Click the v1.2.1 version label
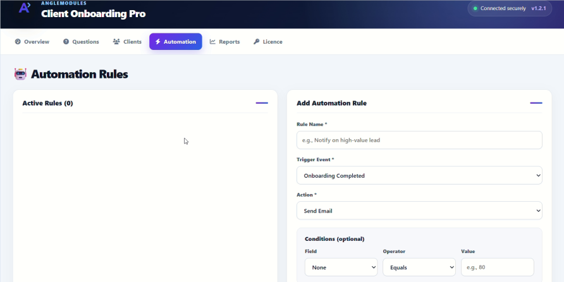 click(539, 8)
